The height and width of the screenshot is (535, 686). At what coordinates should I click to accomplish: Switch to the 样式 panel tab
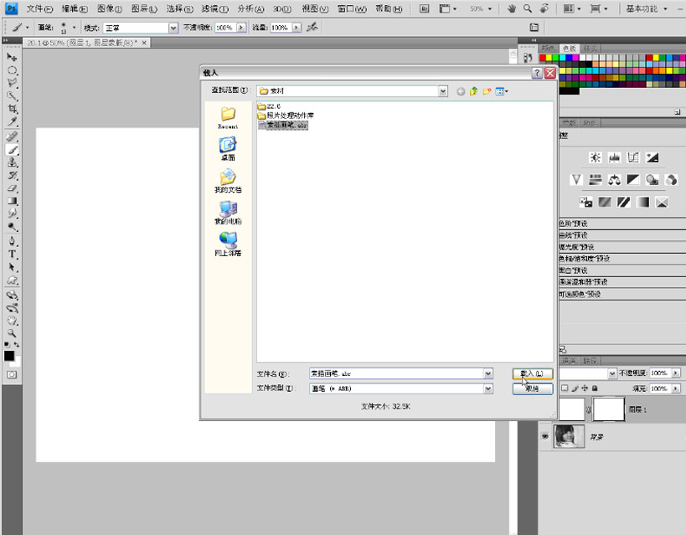[591, 48]
